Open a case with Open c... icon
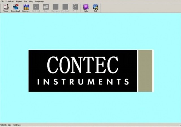 click(x=26, y=8)
